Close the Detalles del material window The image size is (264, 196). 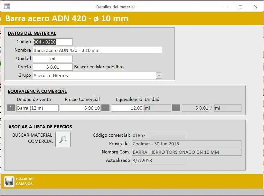coord(256,7)
